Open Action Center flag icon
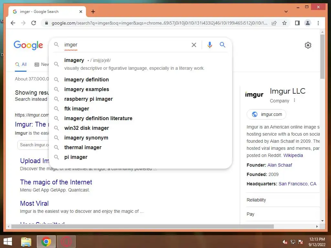 coord(301,242)
